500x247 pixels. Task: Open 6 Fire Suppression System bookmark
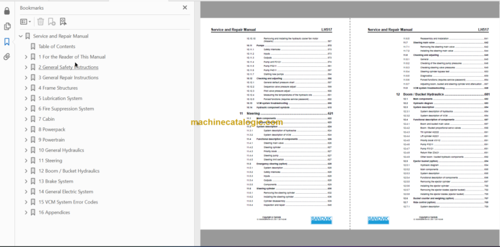click(66, 109)
